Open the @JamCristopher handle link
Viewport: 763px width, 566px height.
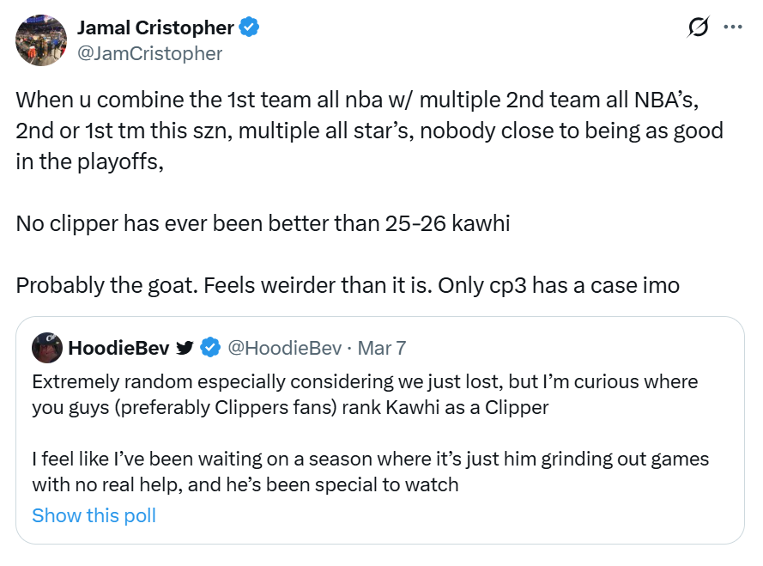click(x=149, y=53)
